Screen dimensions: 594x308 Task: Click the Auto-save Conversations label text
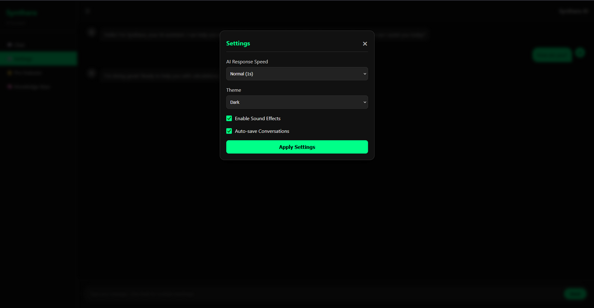point(262,131)
